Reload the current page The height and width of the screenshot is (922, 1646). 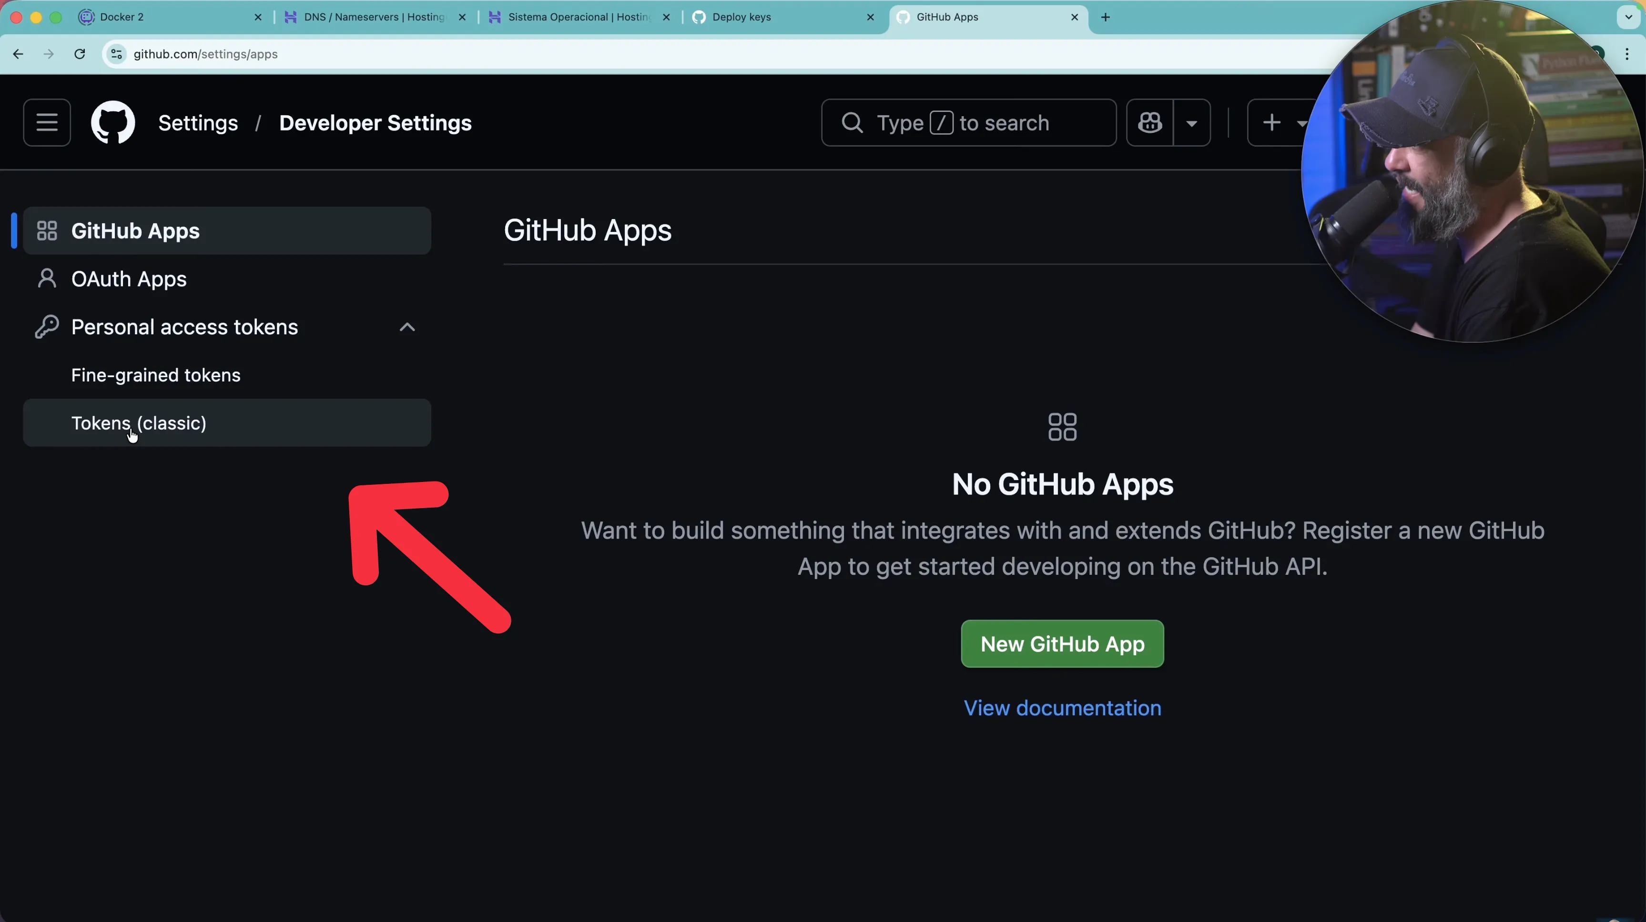click(x=79, y=54)
